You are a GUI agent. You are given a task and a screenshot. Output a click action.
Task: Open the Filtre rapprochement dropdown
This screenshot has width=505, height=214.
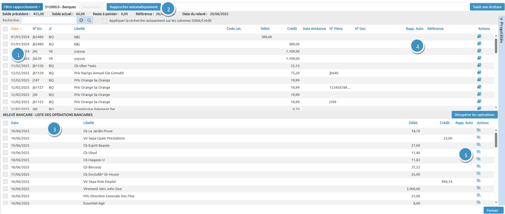coord(22,7)
